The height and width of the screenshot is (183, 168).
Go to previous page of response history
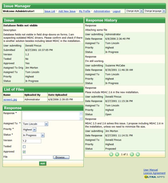point(117,154)
